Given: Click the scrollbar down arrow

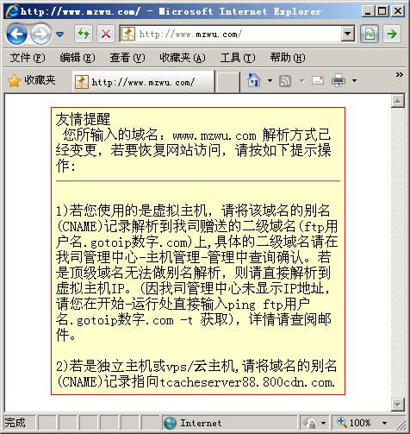Looking at the screenshot, I should click(398, 405).
